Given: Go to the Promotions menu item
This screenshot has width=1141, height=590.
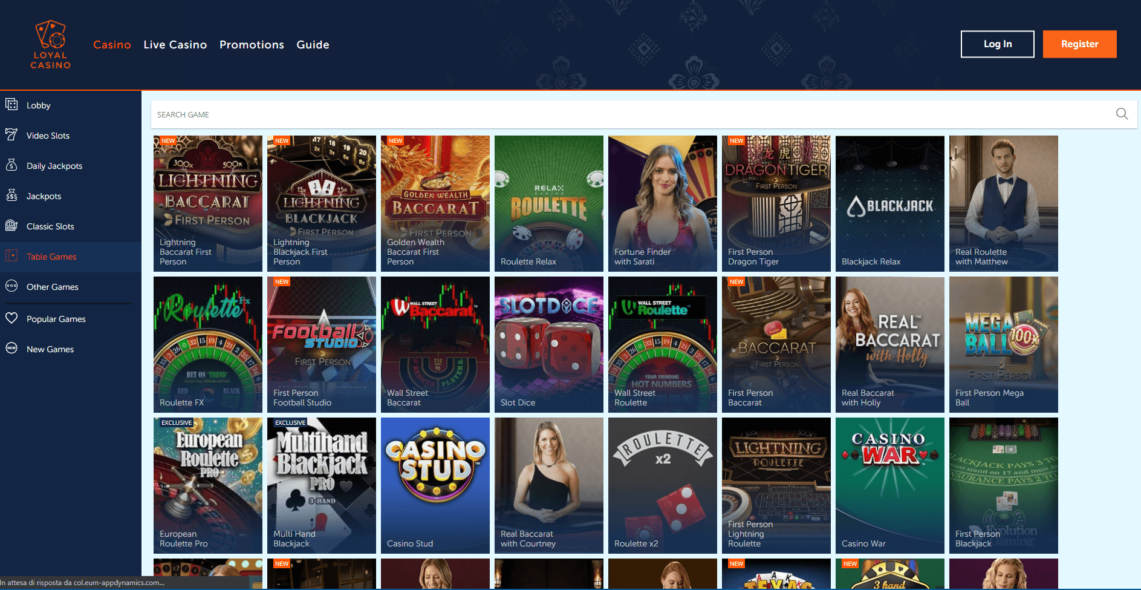Looking at the screenshot, I should 252,45.
